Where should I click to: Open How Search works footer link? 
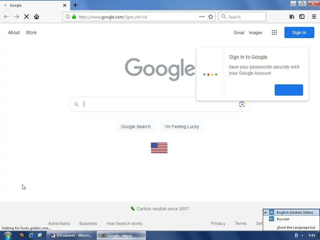[x=124, y=223]
